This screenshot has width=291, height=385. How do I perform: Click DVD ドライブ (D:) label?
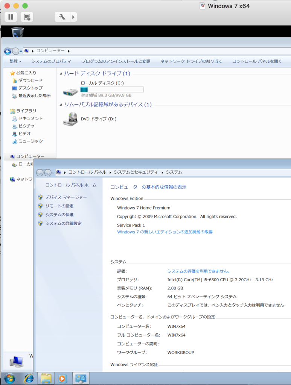pos(99,119)
